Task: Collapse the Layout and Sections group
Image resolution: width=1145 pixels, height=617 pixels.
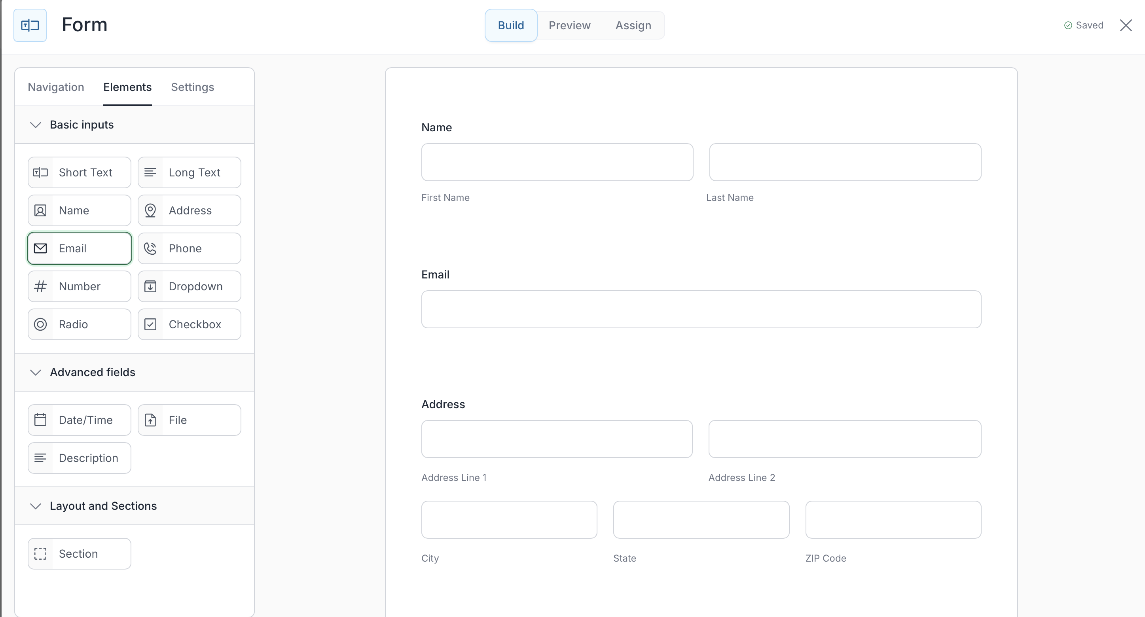Action: (x=36, y=506)
